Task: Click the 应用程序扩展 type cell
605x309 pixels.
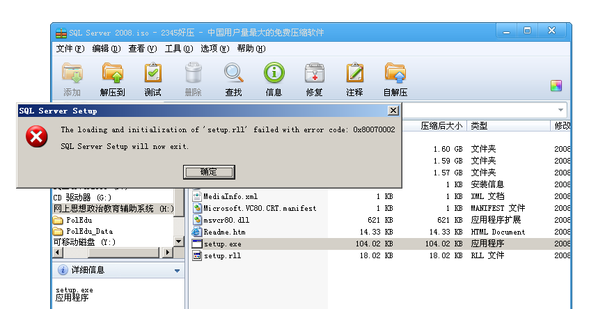Action: [496, 220]
